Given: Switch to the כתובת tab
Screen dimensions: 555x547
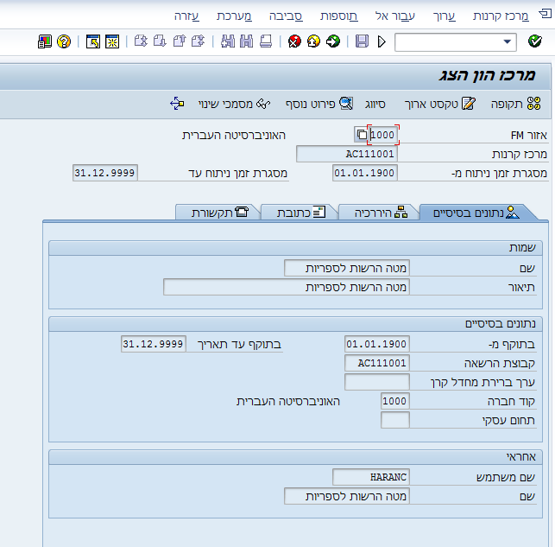Looking at the screenshot, I should pos(301,213).
